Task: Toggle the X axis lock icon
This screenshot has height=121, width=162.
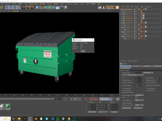Action: click(x=7, y=7)
